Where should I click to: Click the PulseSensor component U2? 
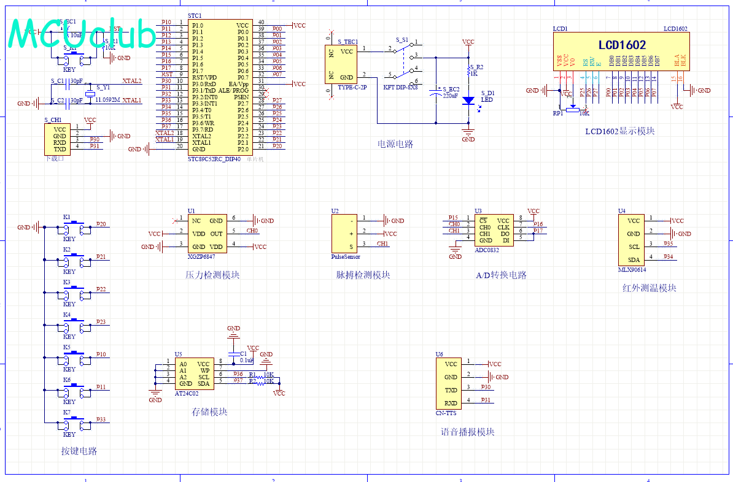344,234
